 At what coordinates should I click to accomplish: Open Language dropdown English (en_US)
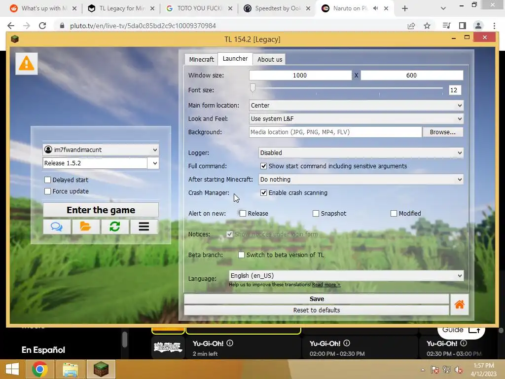[x=346, y=275]
